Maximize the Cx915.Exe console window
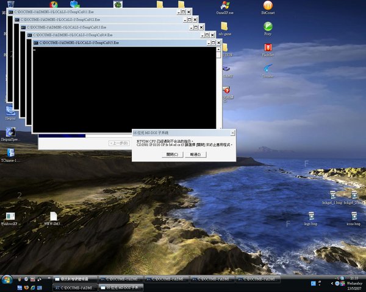366x292 pixels. click(213, 43)
